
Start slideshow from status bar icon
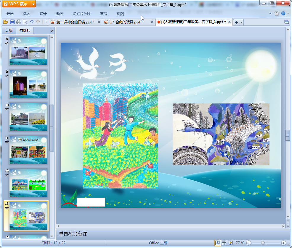click(x=230, y=243)
